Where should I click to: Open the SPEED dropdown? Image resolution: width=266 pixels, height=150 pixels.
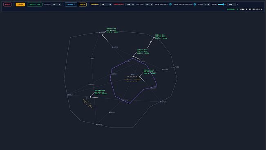(x=56, y=5)
